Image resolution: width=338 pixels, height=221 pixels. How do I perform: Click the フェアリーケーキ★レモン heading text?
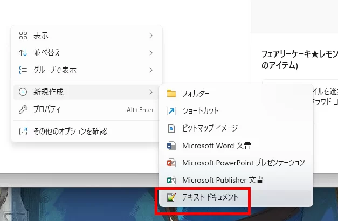299,54
